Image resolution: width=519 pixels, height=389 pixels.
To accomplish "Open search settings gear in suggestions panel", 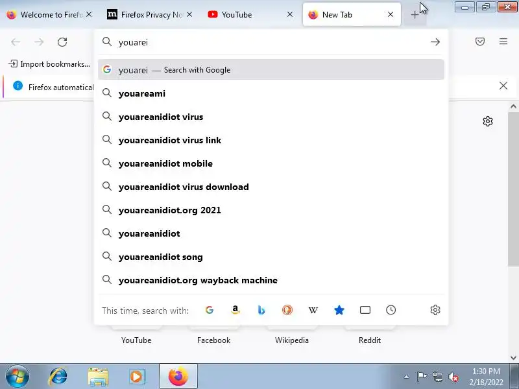I will (x=435, y=310).
